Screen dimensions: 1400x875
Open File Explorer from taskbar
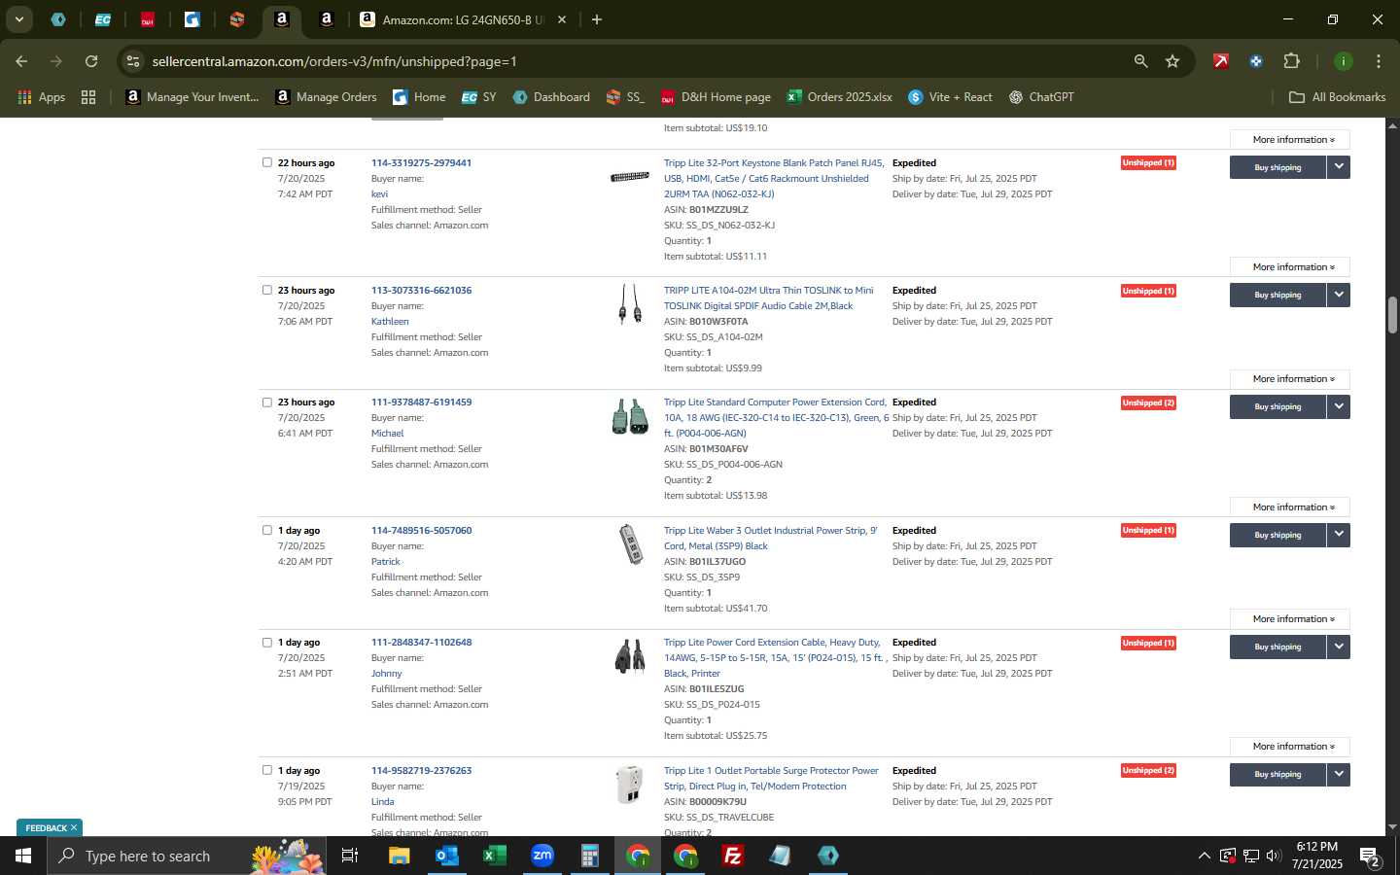[x=399, y=856]
